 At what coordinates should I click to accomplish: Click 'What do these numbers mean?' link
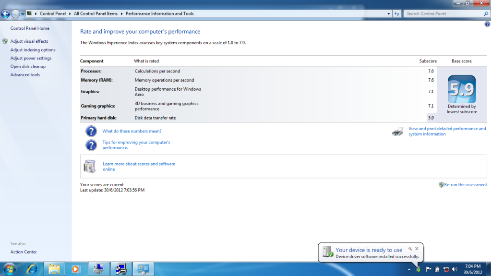pyautogui.click(x=132, y=131)
